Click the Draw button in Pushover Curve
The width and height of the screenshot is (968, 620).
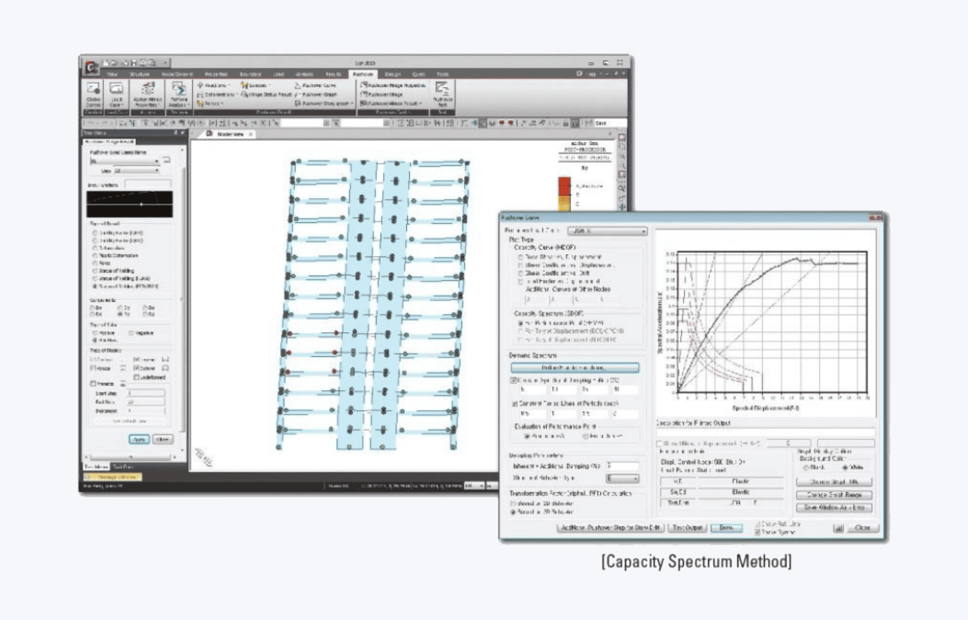(726, 528)
